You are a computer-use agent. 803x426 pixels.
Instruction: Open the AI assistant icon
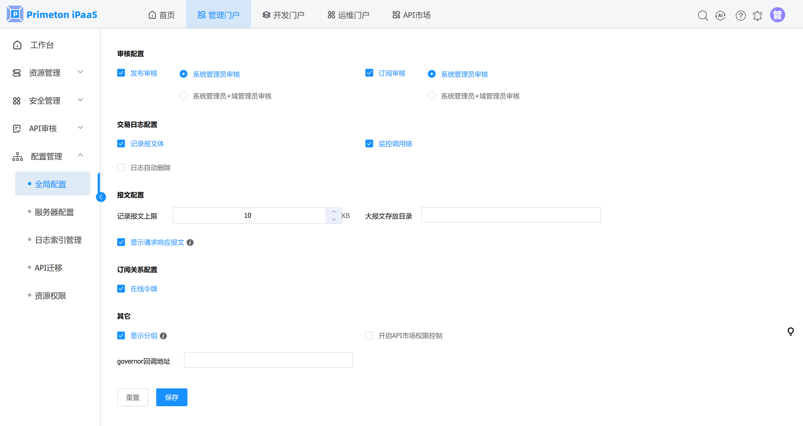720,15
